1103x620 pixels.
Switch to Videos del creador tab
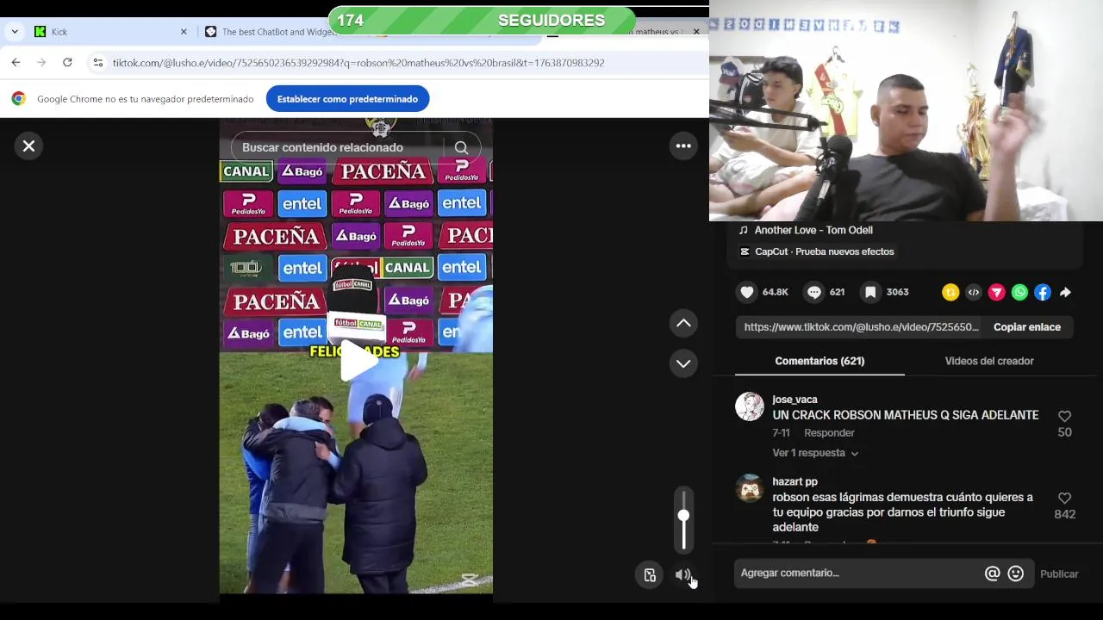coord(989,361)
